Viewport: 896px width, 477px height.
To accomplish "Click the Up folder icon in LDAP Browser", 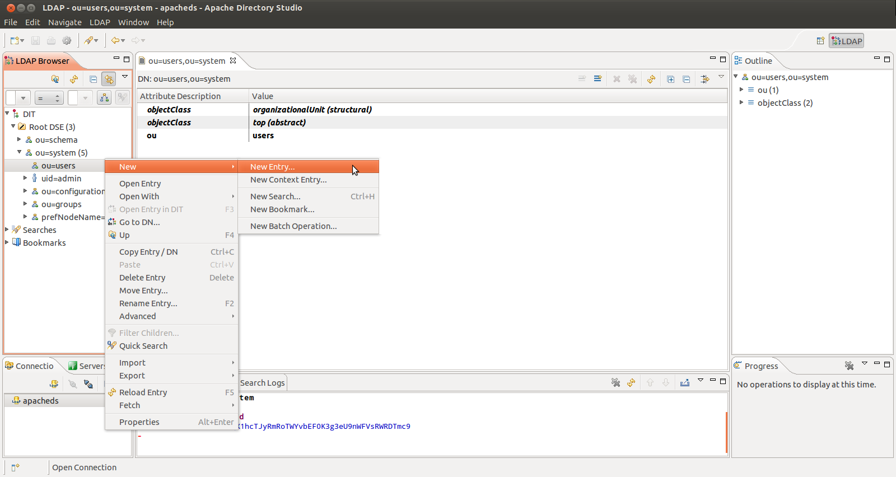I will (x=55, y=79).
